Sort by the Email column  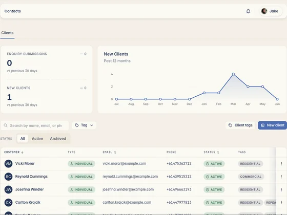click(109, 152)
